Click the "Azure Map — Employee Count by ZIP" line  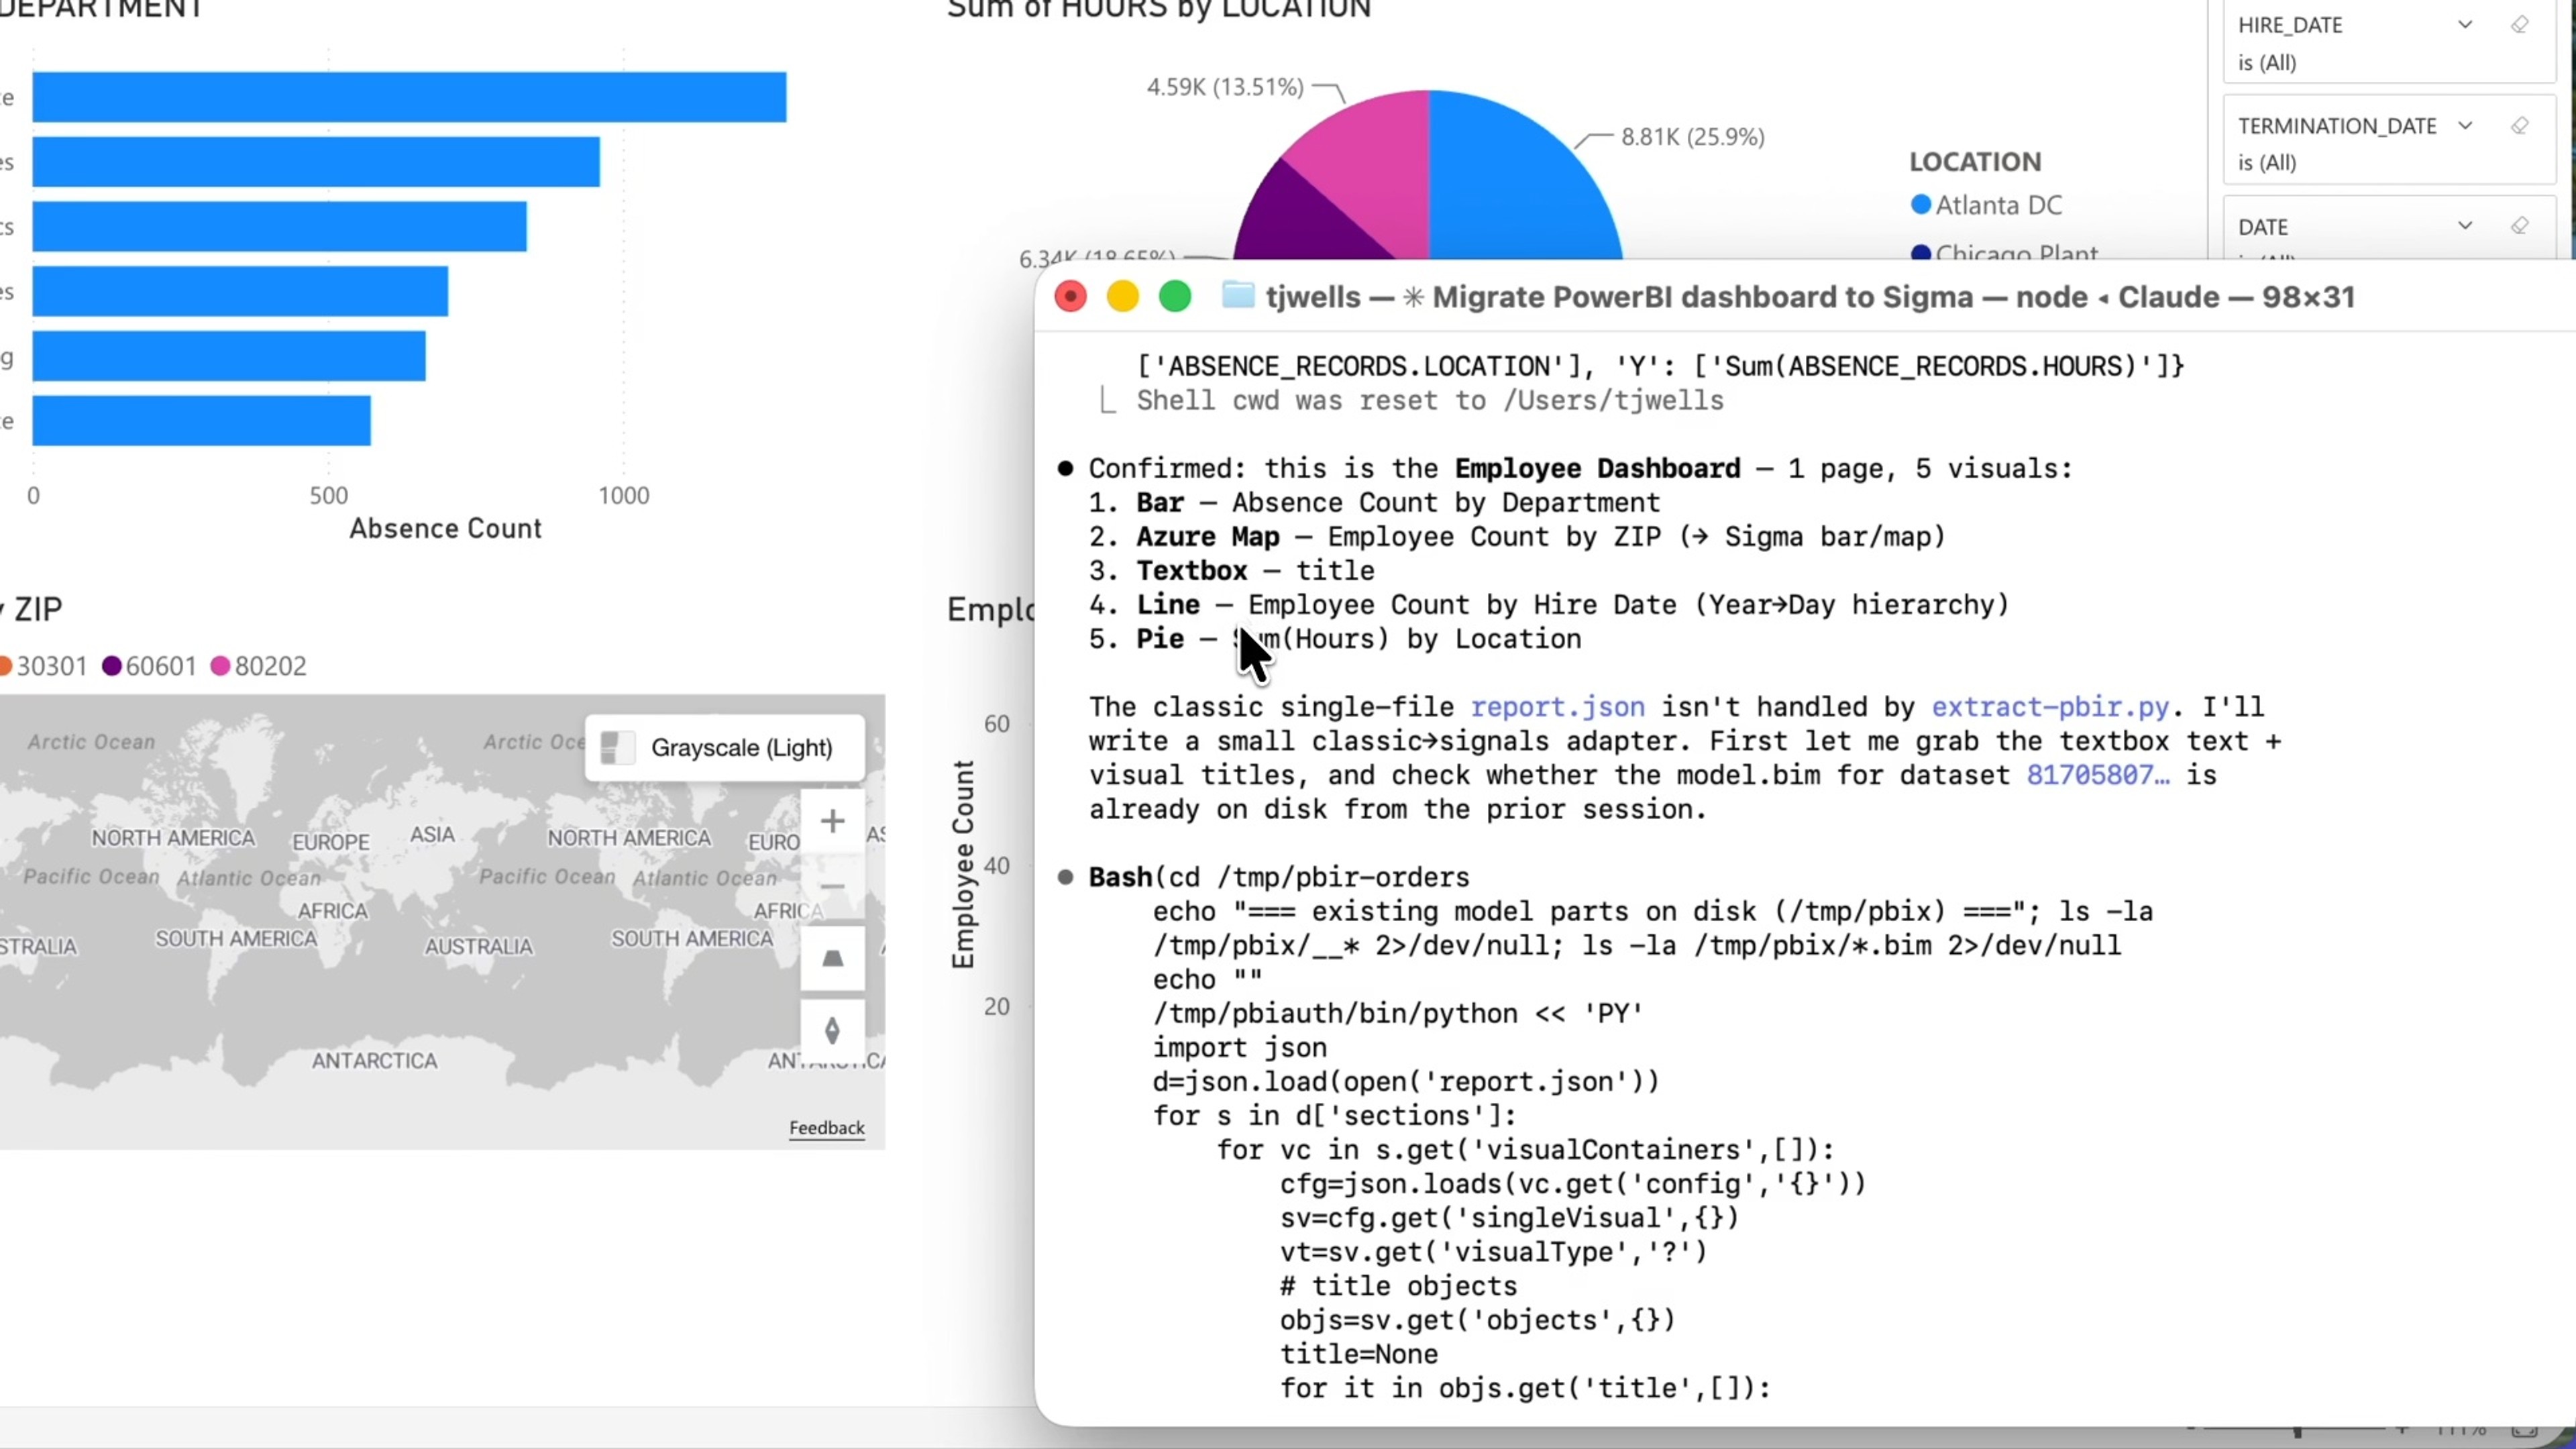[x=1517, y=536]
